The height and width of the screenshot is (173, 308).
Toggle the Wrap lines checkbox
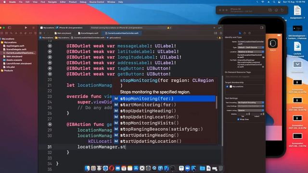coord(238,119)
